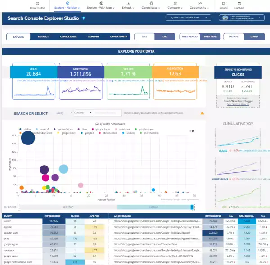Click the bright blue stickers bubble near position 38
This screenshot has width=270, height=265.
point(153,189)
